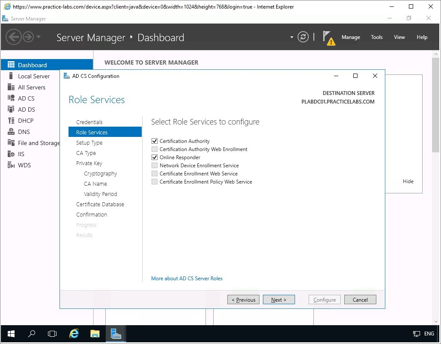The height and width of the screenshot is (344, 441).
Task: Check Certificate Enrollment Web Service
Action: [155, 174]
